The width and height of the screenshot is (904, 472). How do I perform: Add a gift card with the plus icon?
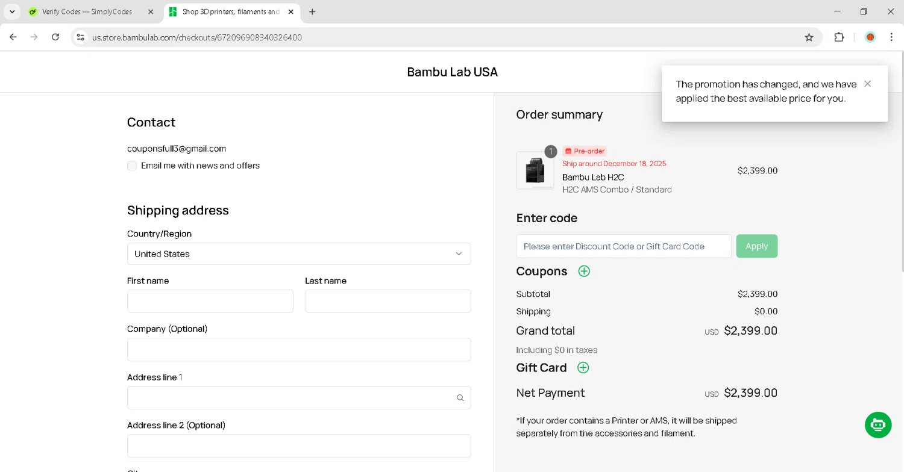pos(583,367)
